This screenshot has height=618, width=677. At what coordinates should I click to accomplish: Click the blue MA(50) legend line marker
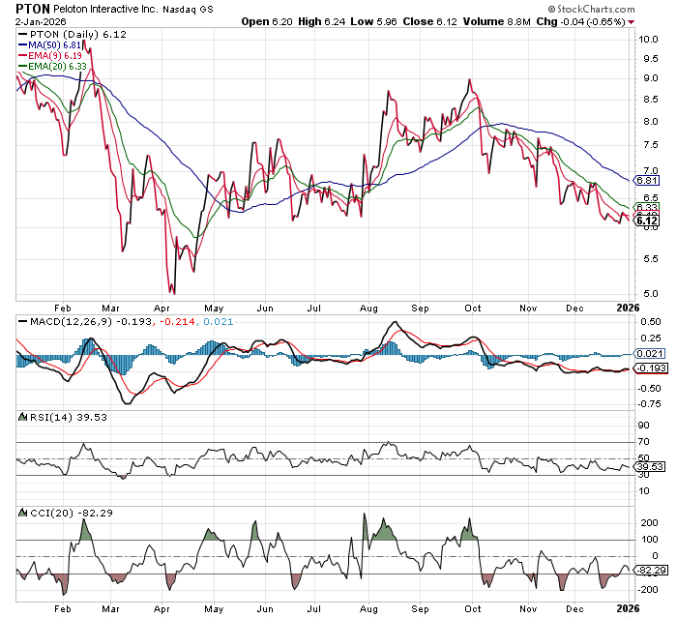tap(26, 45)
